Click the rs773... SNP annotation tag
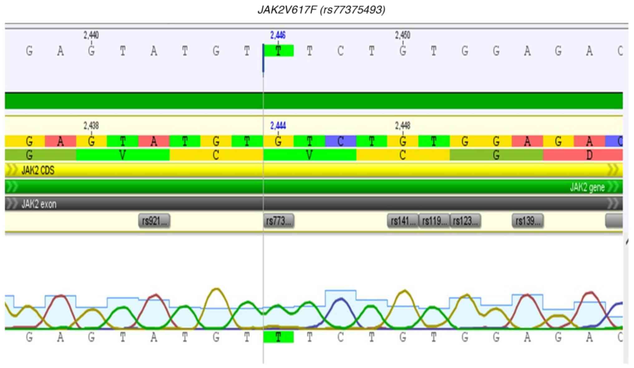Viewport: 634px width, 368px height. pyautogui.click(x=279, y=221)
